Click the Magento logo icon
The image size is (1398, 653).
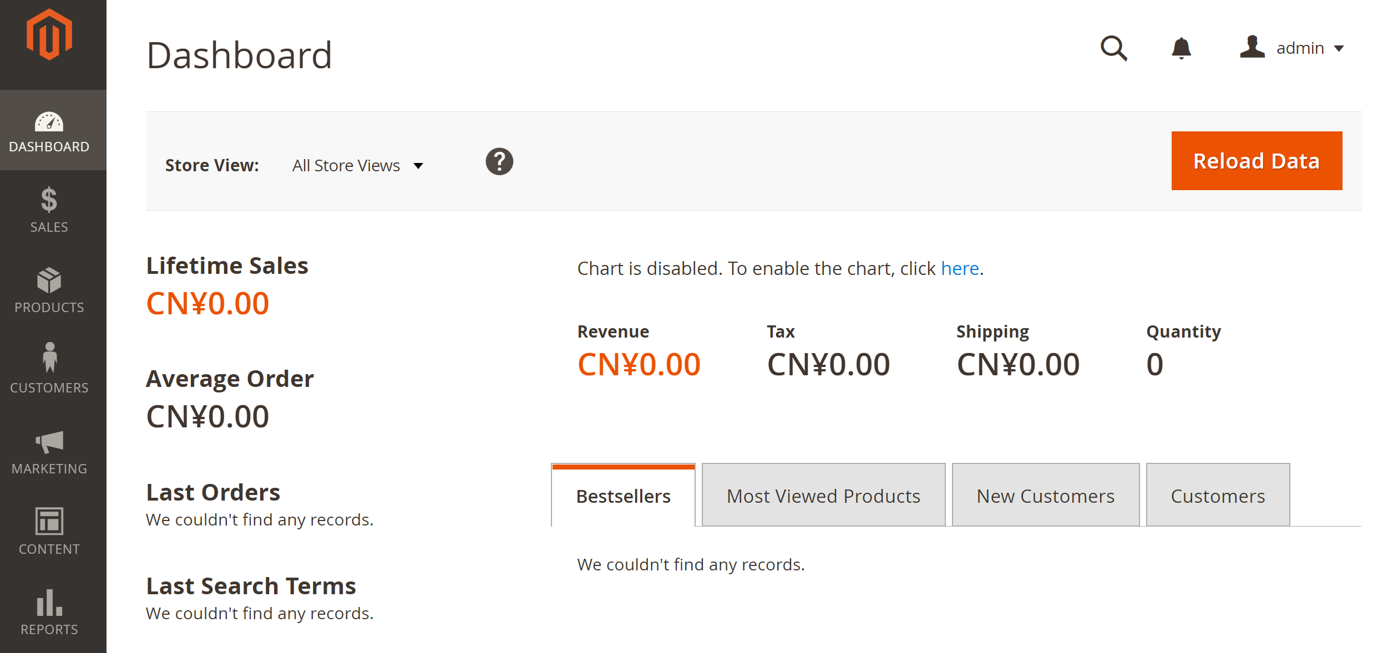click(x=49, y=34)
